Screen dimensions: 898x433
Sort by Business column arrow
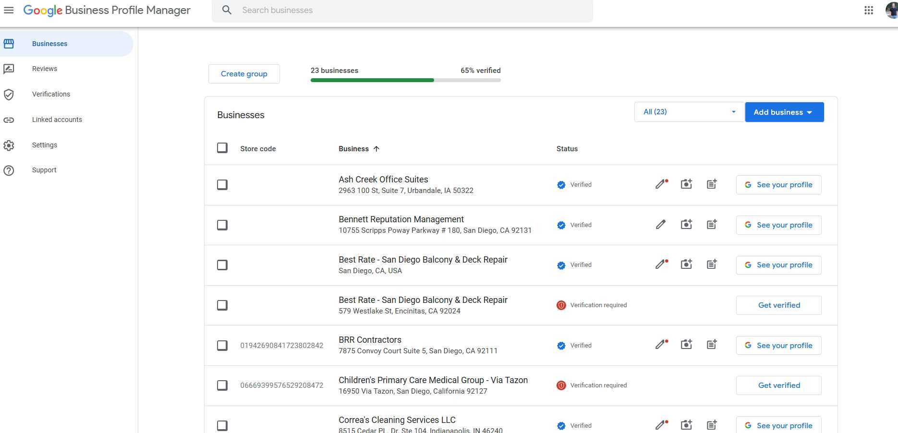(376, 149)
